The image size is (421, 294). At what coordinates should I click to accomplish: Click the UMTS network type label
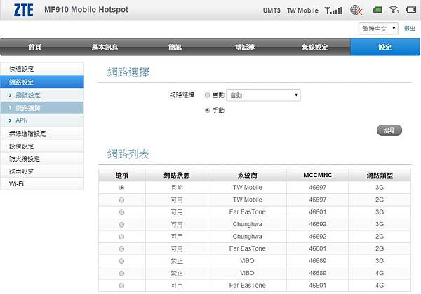point(272,10)
